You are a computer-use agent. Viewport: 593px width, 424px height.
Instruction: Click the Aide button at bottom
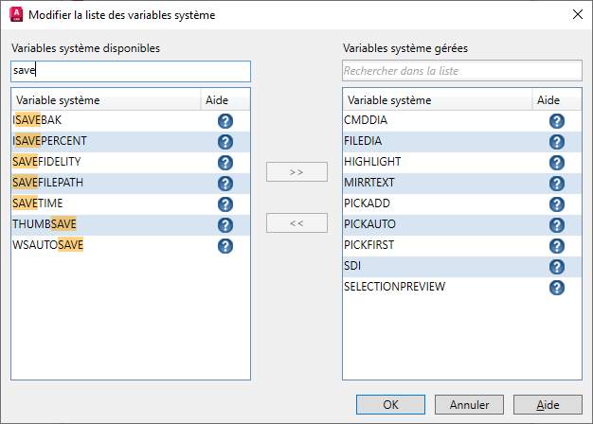pyautogui.click(x=548, y=404)
